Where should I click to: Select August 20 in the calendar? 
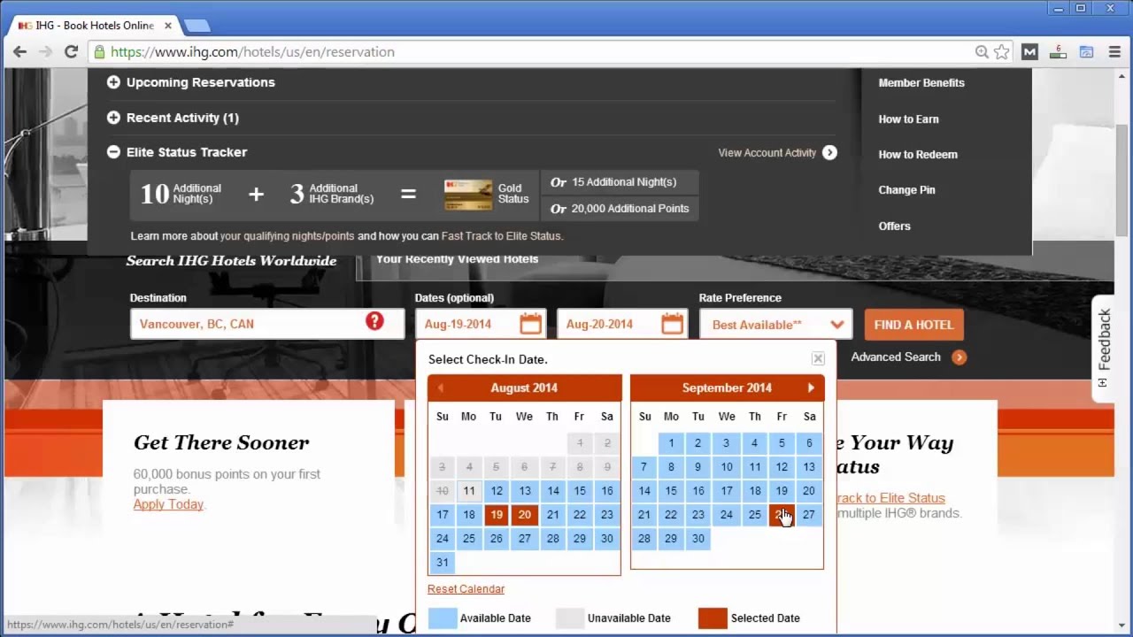pos(525,515)
